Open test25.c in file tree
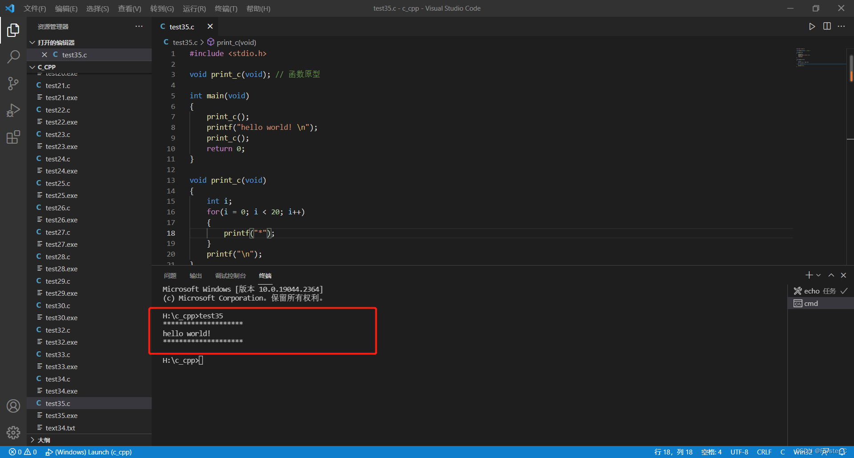The image size is (854, 458). coord(89,183)
